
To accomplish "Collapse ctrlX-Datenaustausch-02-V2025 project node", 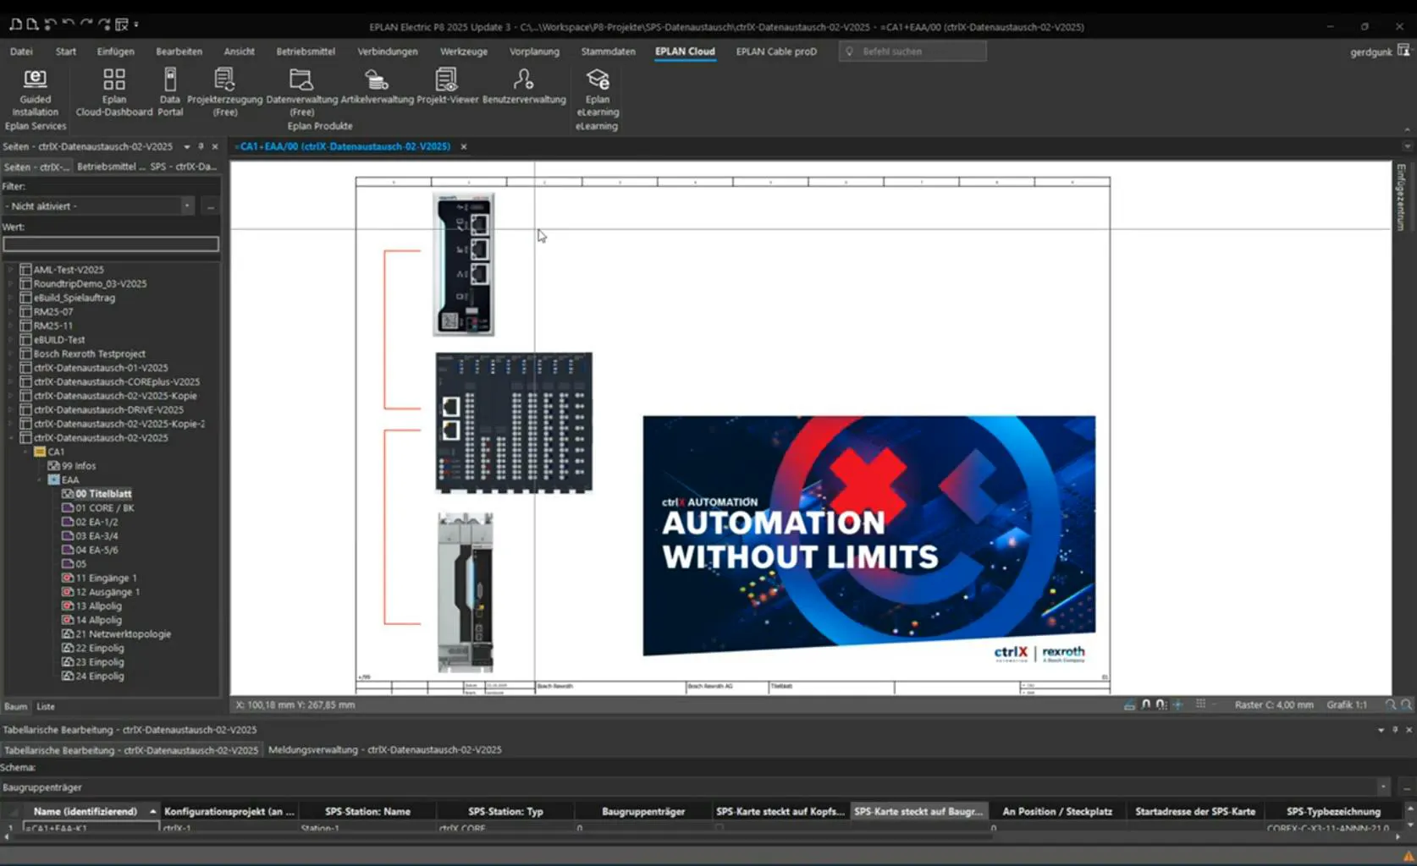I will 12,438.
